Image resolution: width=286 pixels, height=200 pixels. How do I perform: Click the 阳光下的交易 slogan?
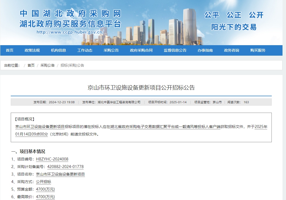[x=234, y=27]
